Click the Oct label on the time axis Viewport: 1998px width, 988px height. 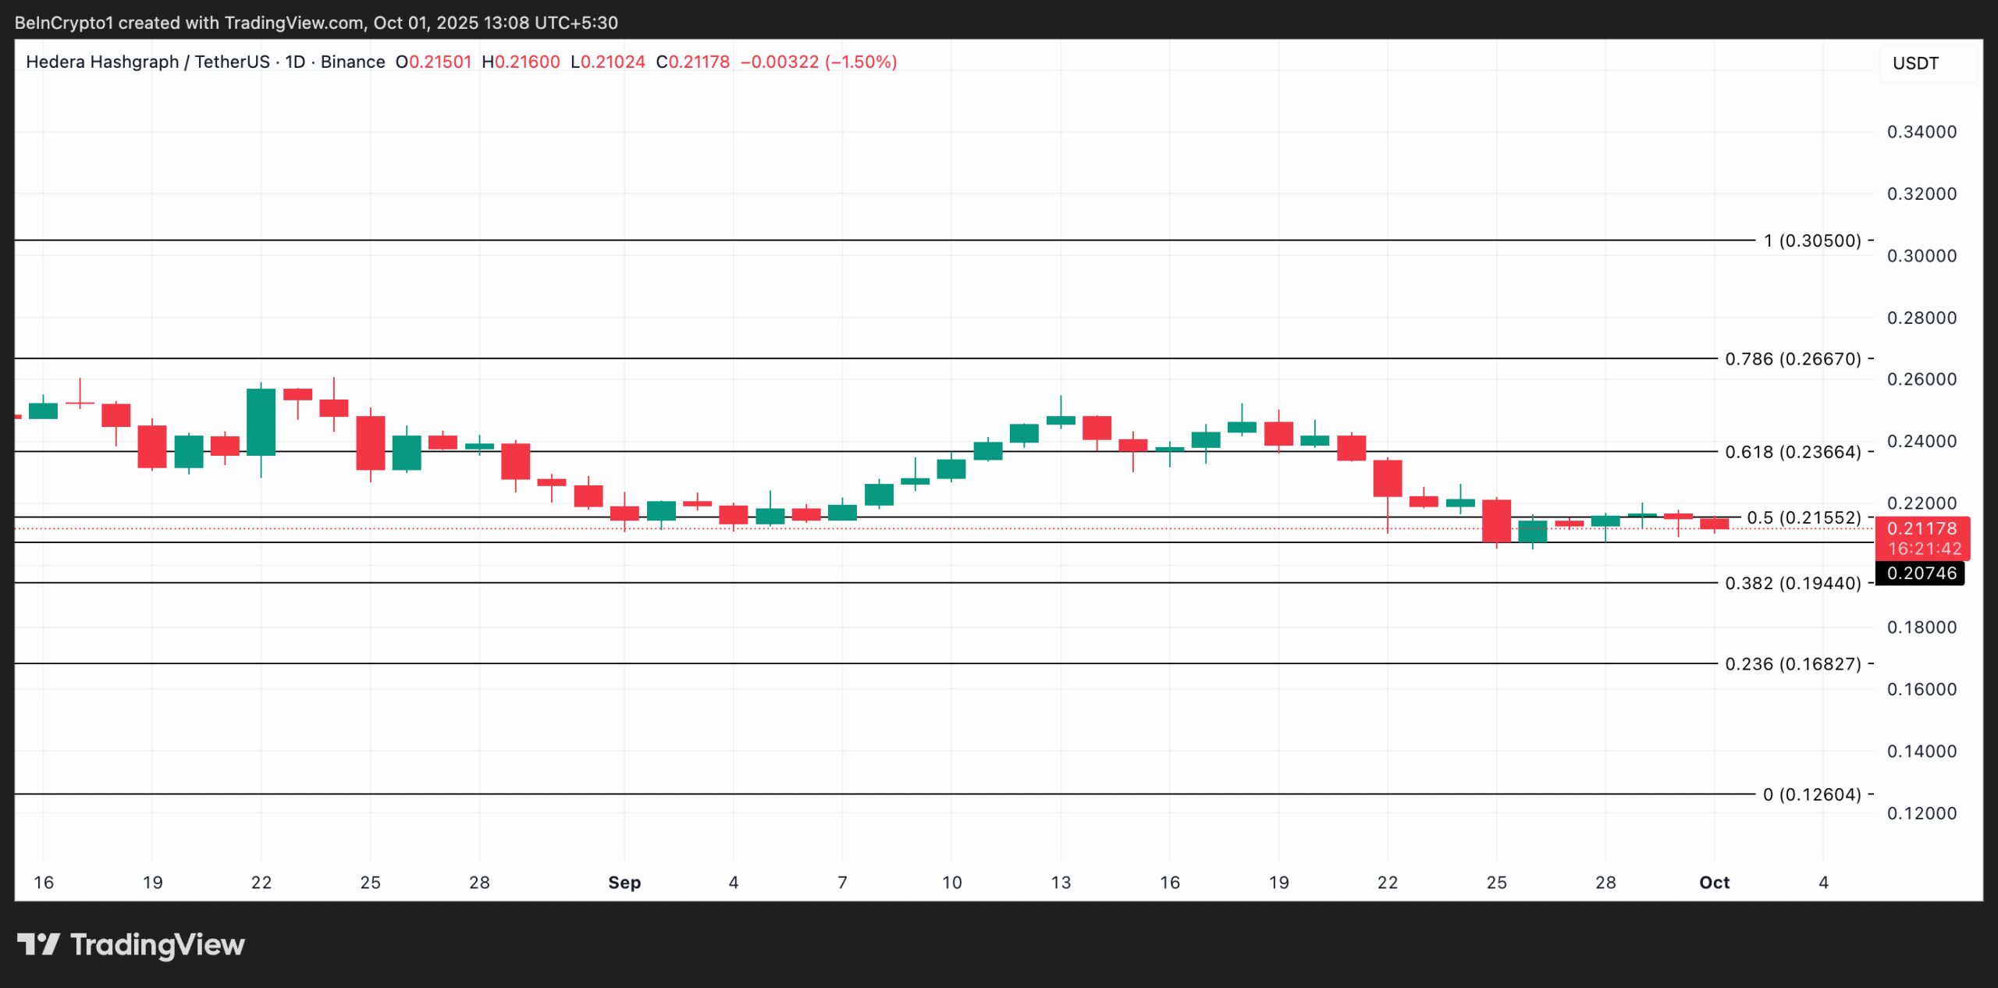(x=1714, y=883)
